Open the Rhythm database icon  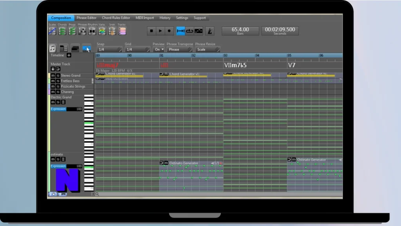[x=92, y=31]
